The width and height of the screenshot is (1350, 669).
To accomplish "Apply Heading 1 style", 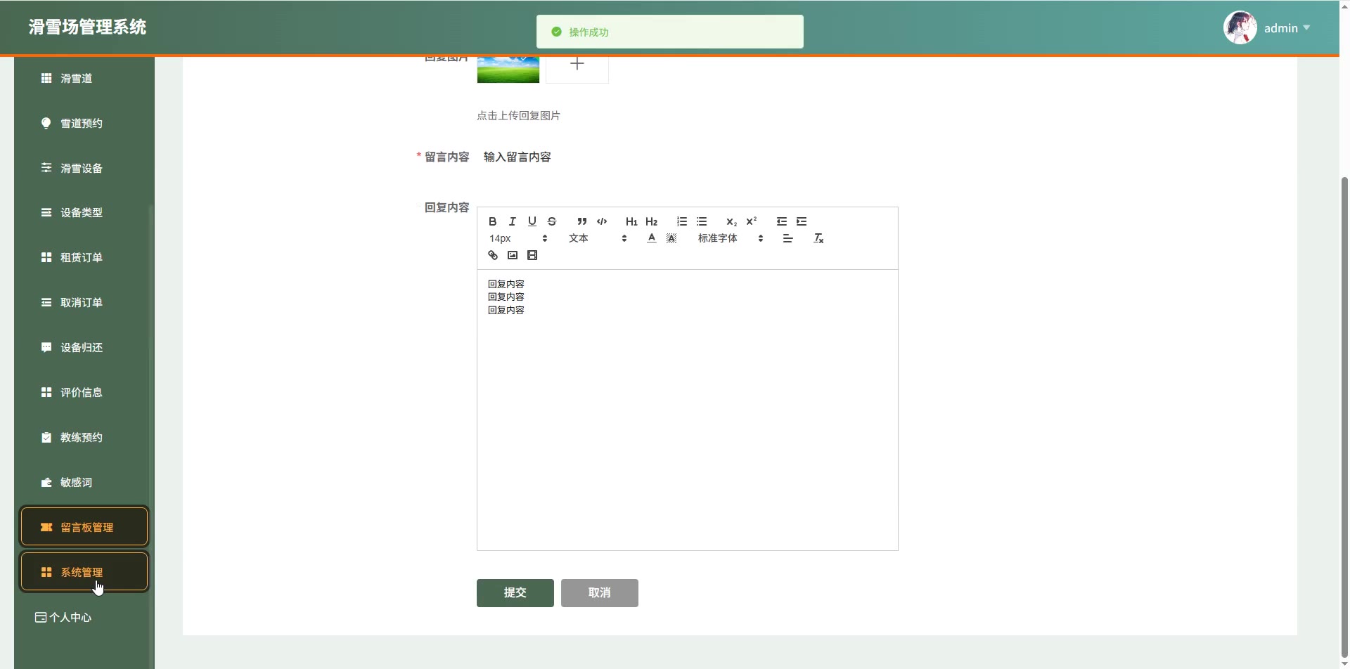I will [x=631, y=221].
